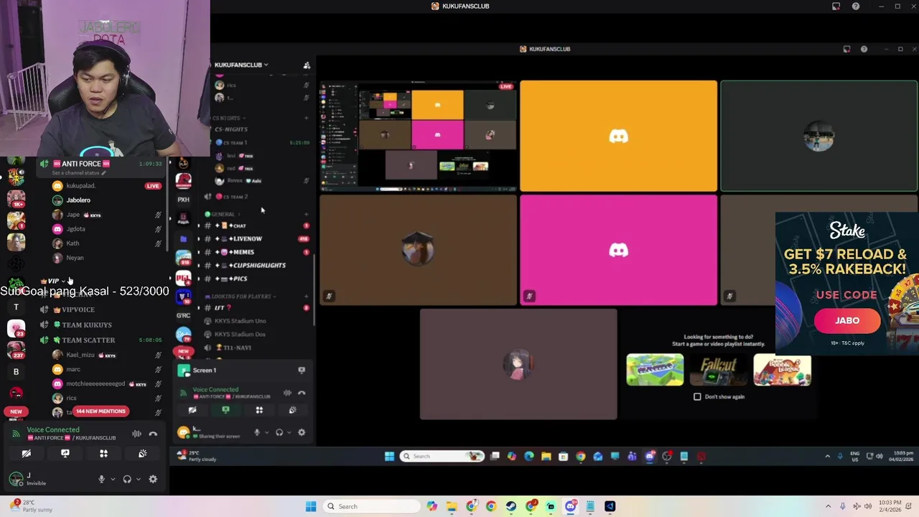Start the Bobble League activity thumbnail
Viewport: 919px width, 517px height.
coord(782,370)
